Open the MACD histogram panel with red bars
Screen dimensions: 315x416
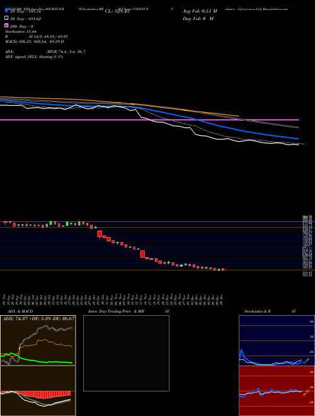pos(38,391)
